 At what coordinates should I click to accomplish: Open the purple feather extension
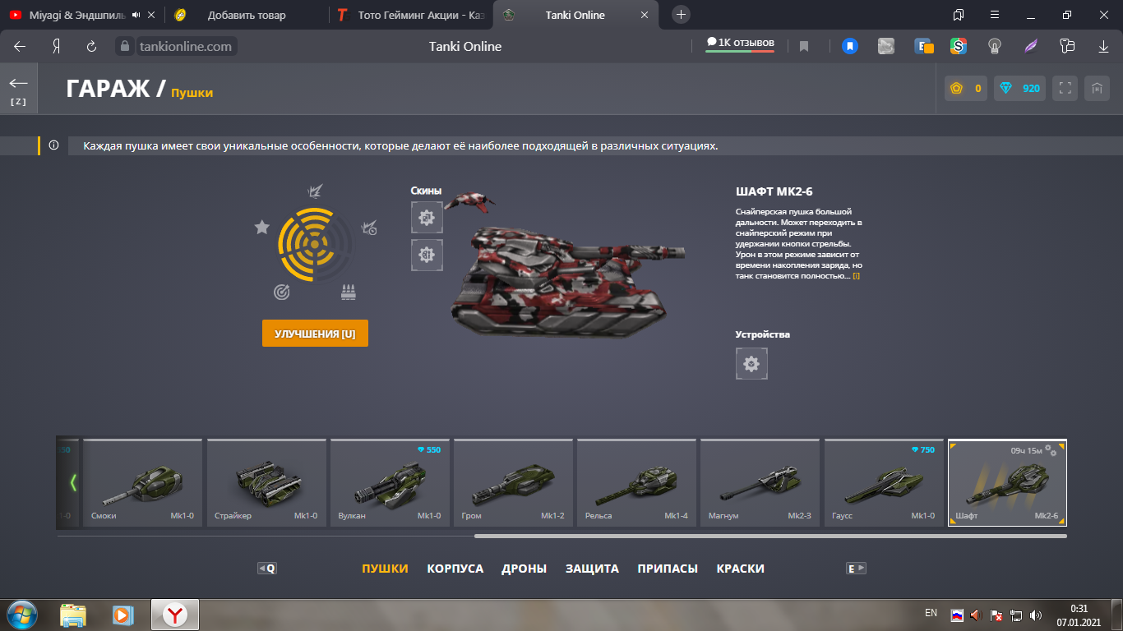[x=1031, y=46]
